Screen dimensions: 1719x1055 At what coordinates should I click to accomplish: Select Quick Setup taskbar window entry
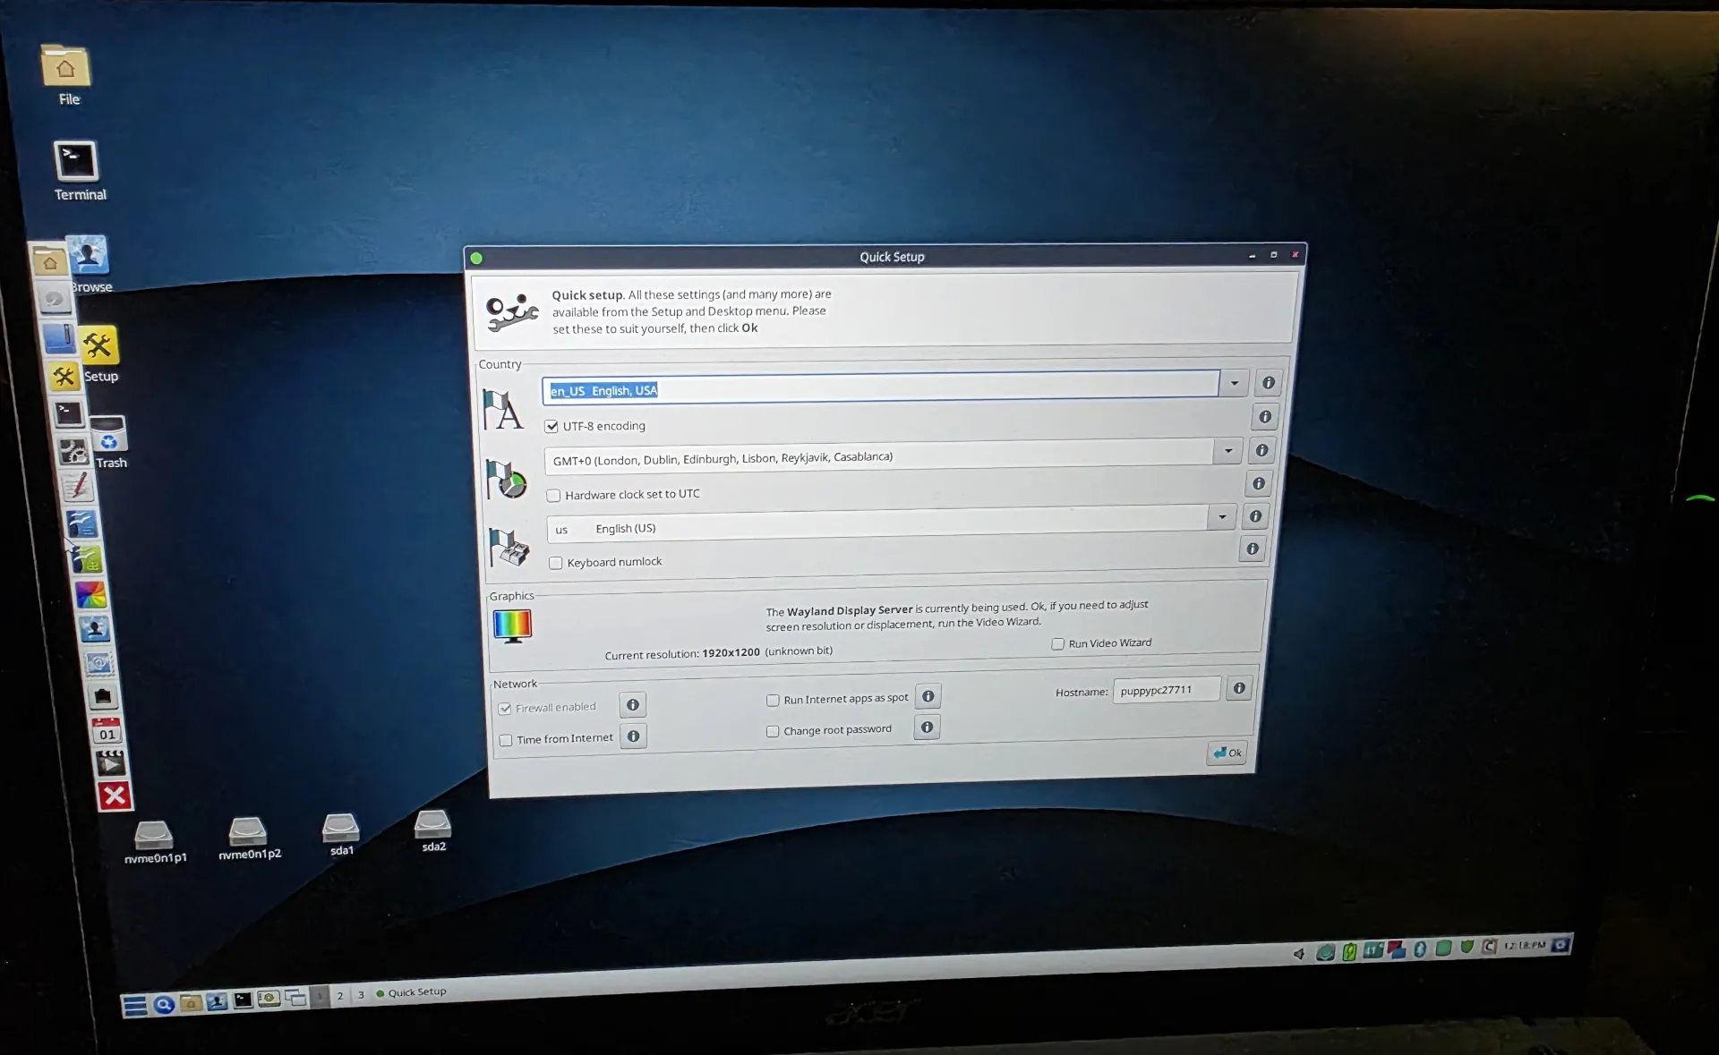[412, 992]
